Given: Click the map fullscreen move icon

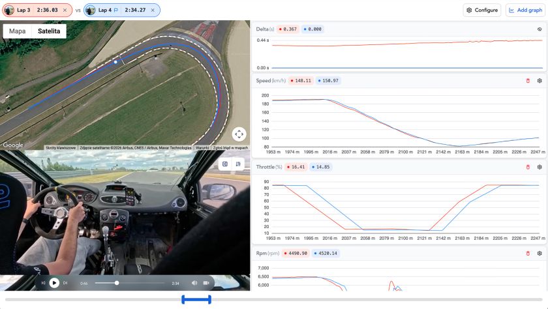Looking at the screenshot, I should coord(239,134).
